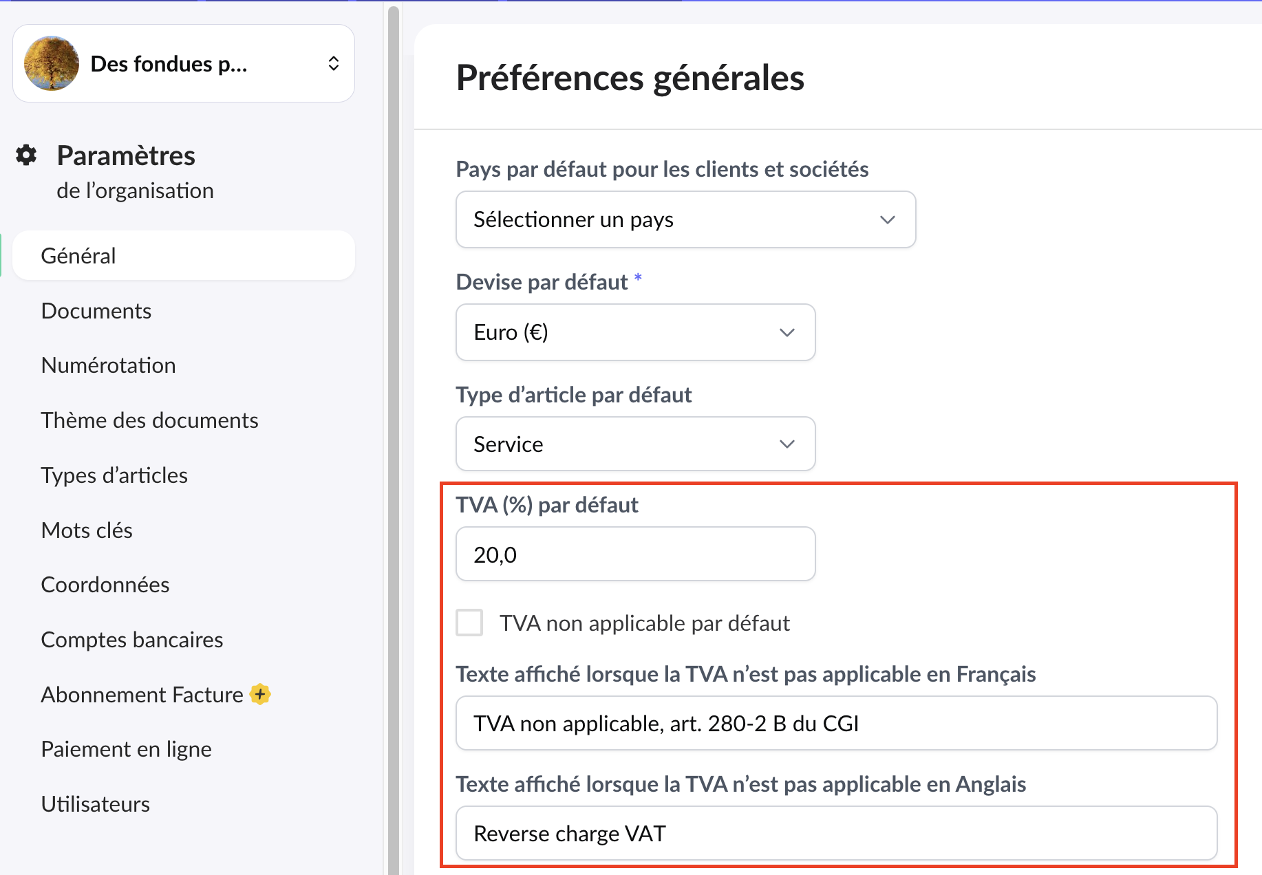Open the Euro (€) currency dropdown
Screen dimensions: 1262x875
click(x=635, y=332)
